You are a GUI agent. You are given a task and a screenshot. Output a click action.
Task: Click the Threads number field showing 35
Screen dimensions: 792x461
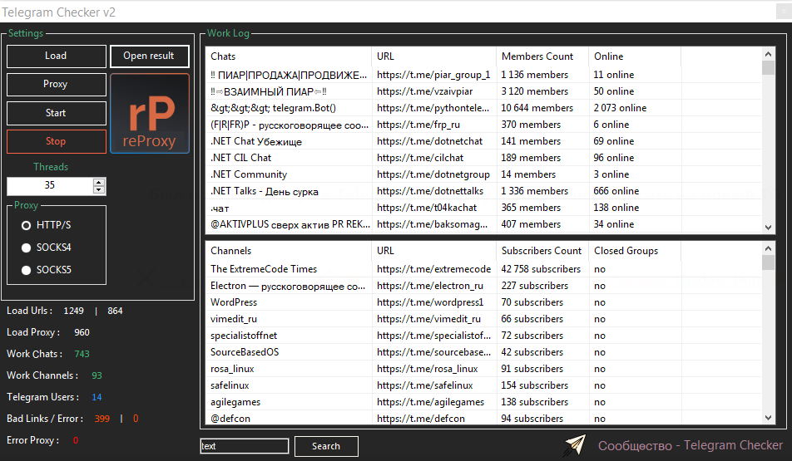pos(50,185)
